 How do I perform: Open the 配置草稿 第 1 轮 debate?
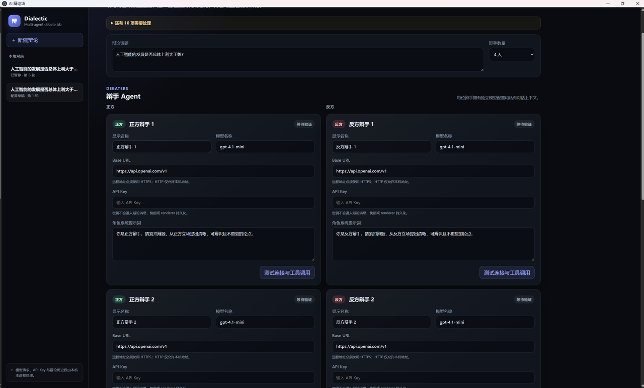tap(45, 92)
